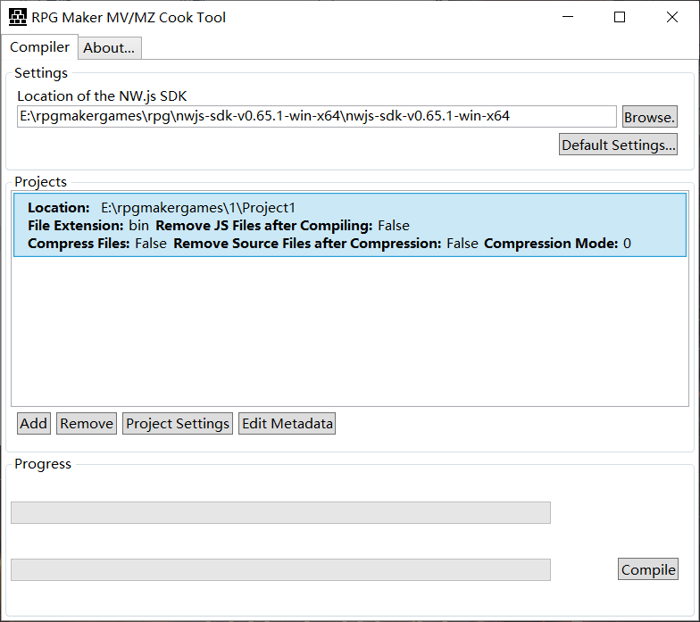Click the "Location of the NW.js SDK" label
Screen dimensions: 700x622
tap(102, 96)
